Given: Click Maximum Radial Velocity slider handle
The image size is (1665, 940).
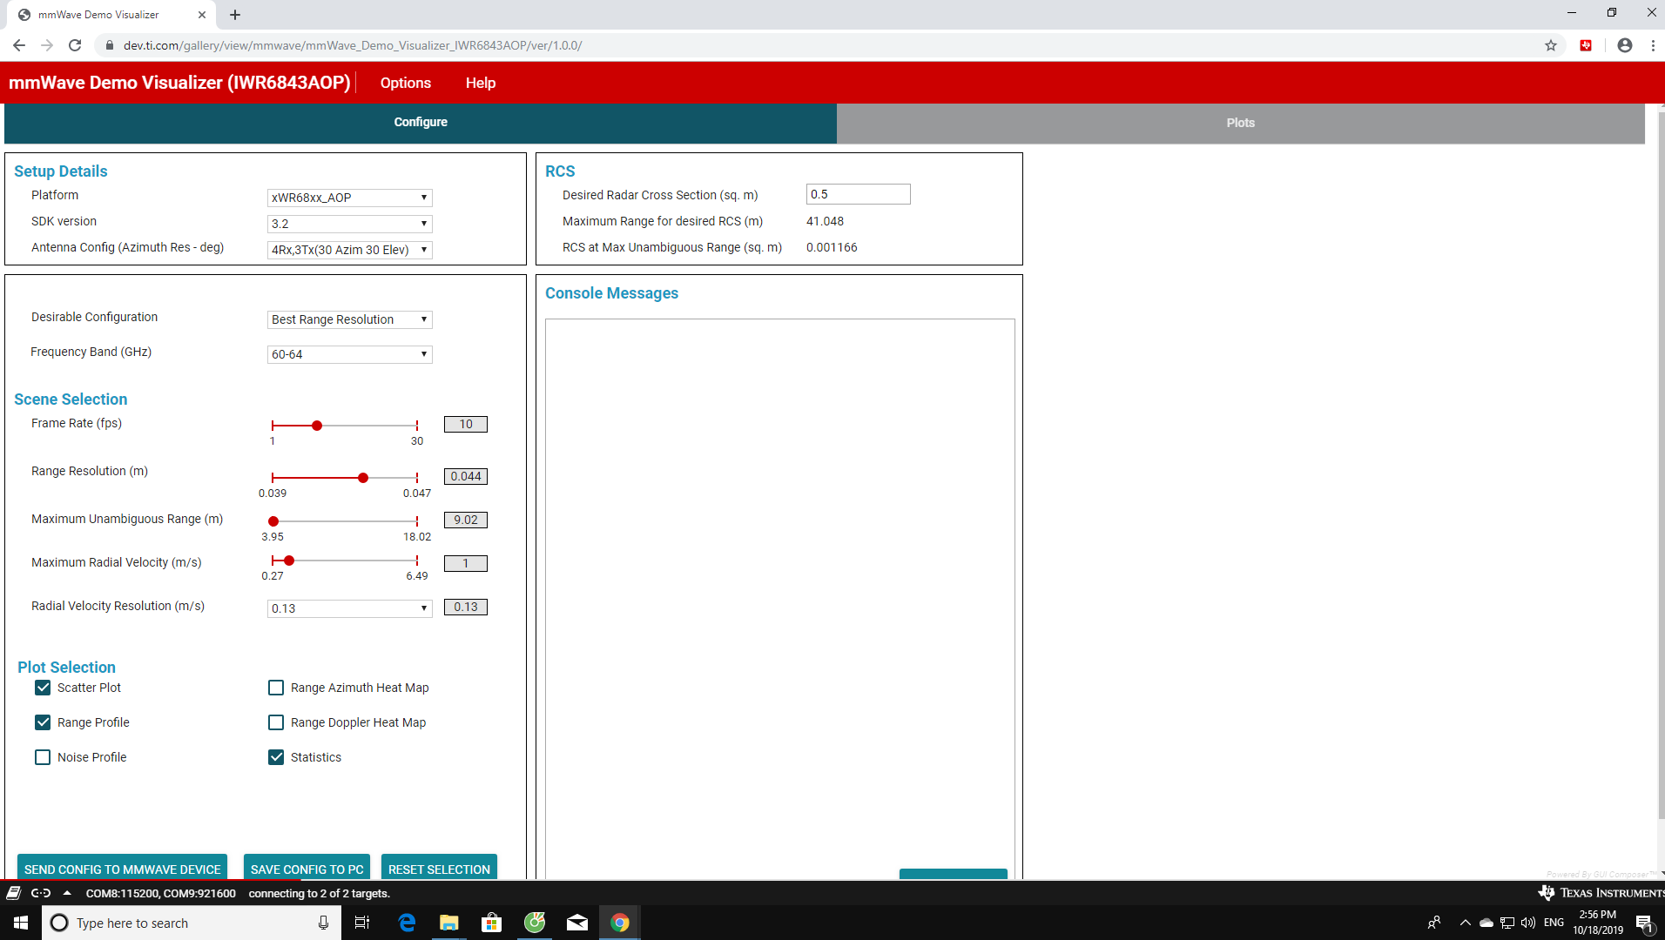Looking at the screenshot, I should (x=289, y=561).
